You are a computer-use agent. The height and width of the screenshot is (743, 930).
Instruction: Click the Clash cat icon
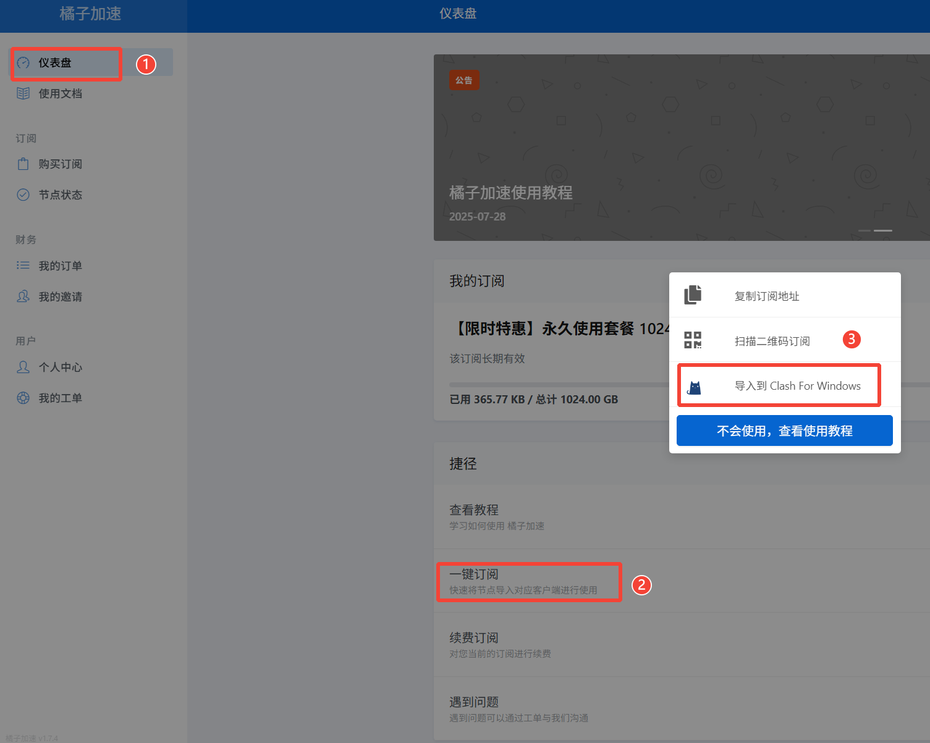pos(695,387)
